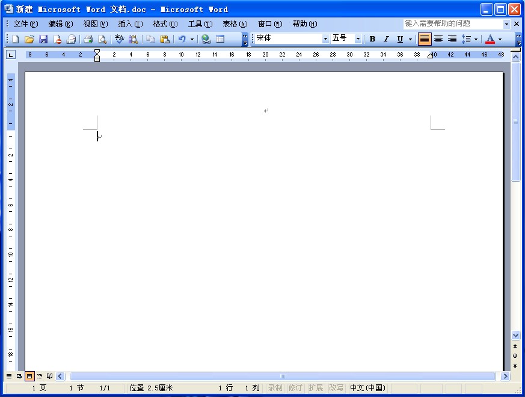
Task: Click the 扩展 status bar indicator
Action: 316,387
